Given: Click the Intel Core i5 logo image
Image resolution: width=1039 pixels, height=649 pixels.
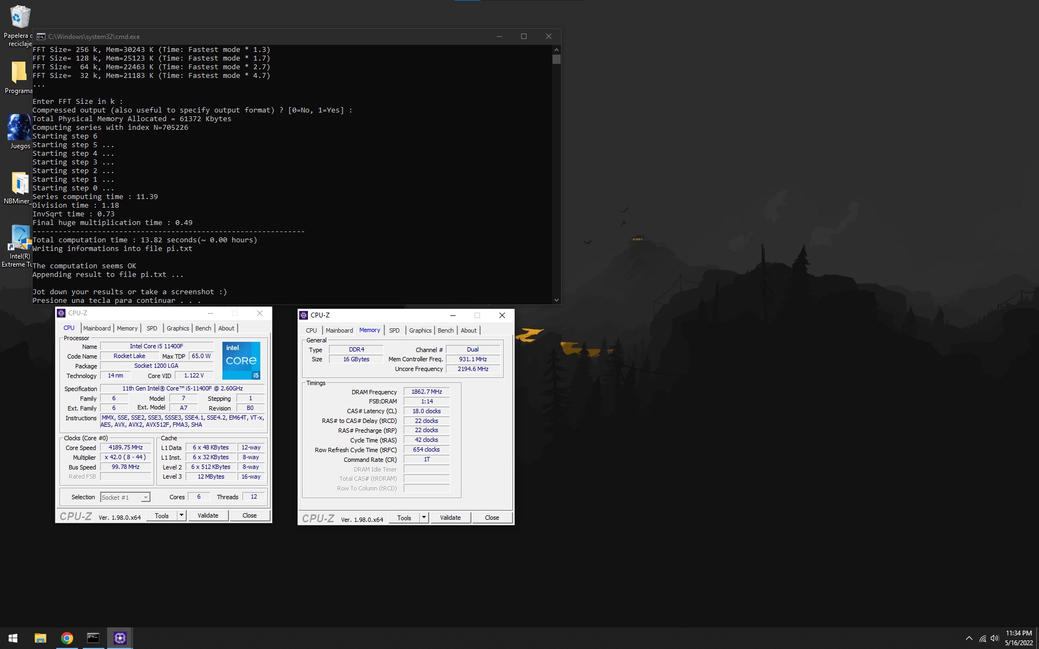Looking at the screenshot, I should click(x=241, y=360).
